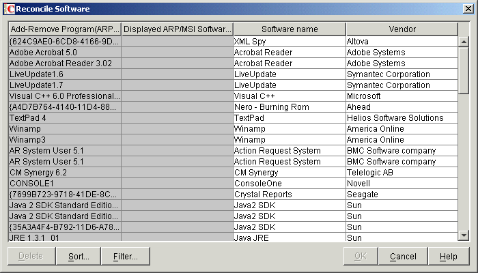Select the JRE 1.3.1_01 entry
This screenshot has width=478, height=273.
(65, 238)
